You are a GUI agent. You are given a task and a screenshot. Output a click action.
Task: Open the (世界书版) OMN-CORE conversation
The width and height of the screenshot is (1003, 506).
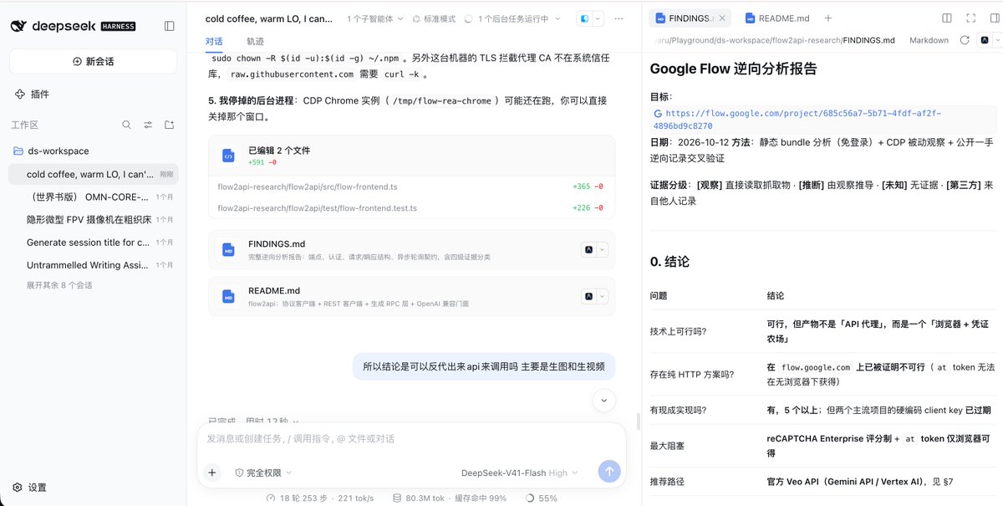(94, 197)
